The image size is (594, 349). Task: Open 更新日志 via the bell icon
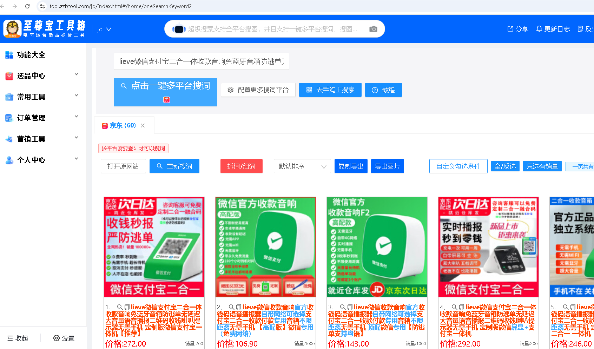[539, 29]
